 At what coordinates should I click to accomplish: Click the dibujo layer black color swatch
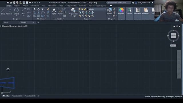(x=87, y=9)
